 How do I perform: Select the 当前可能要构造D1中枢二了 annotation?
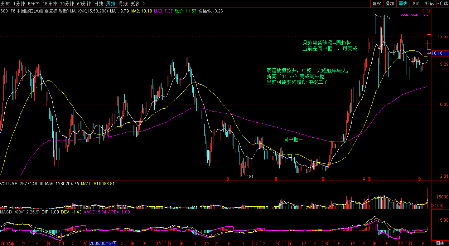[297, 82]
